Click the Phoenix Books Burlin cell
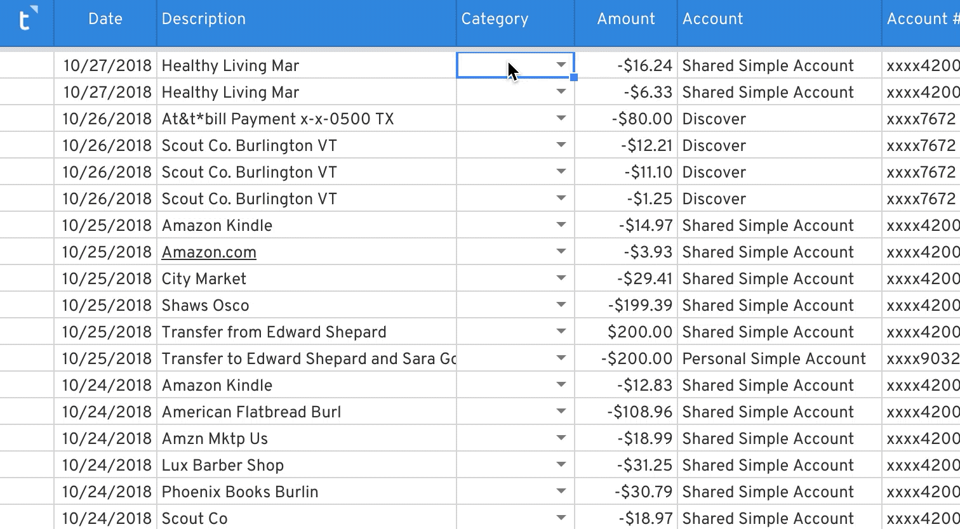The image size is (960, 529). point(306,492)
